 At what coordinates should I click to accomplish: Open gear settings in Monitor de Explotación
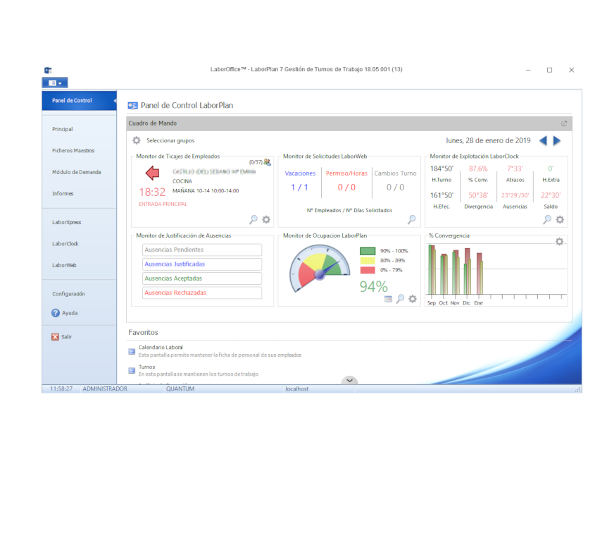(560, 219)
